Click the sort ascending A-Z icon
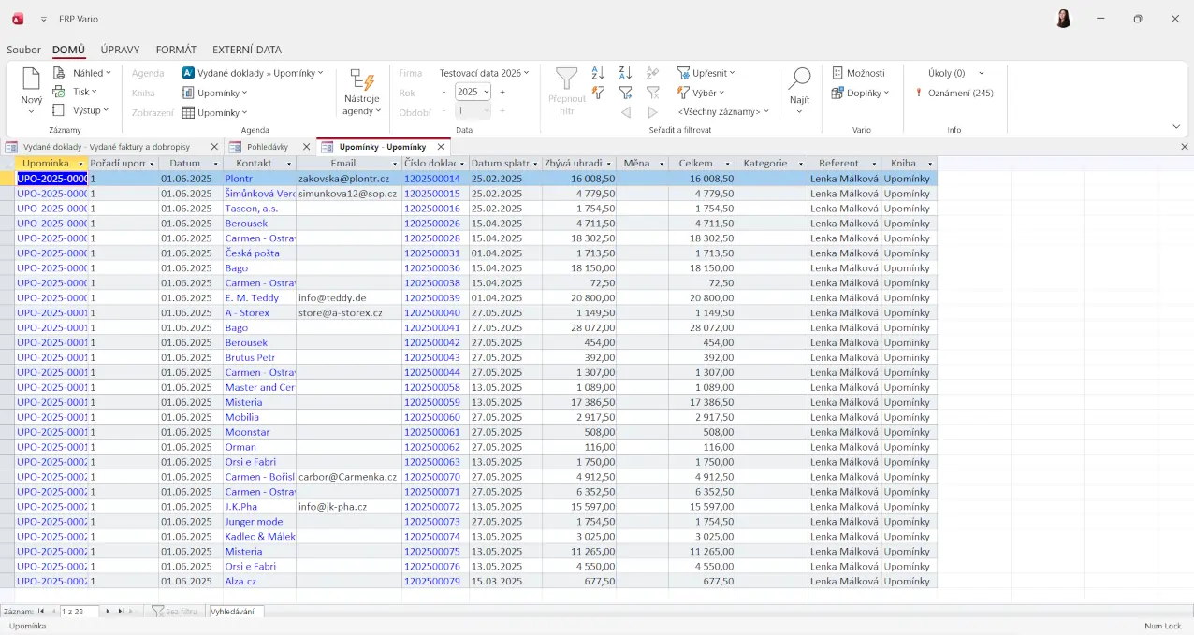 coord(598,73)
